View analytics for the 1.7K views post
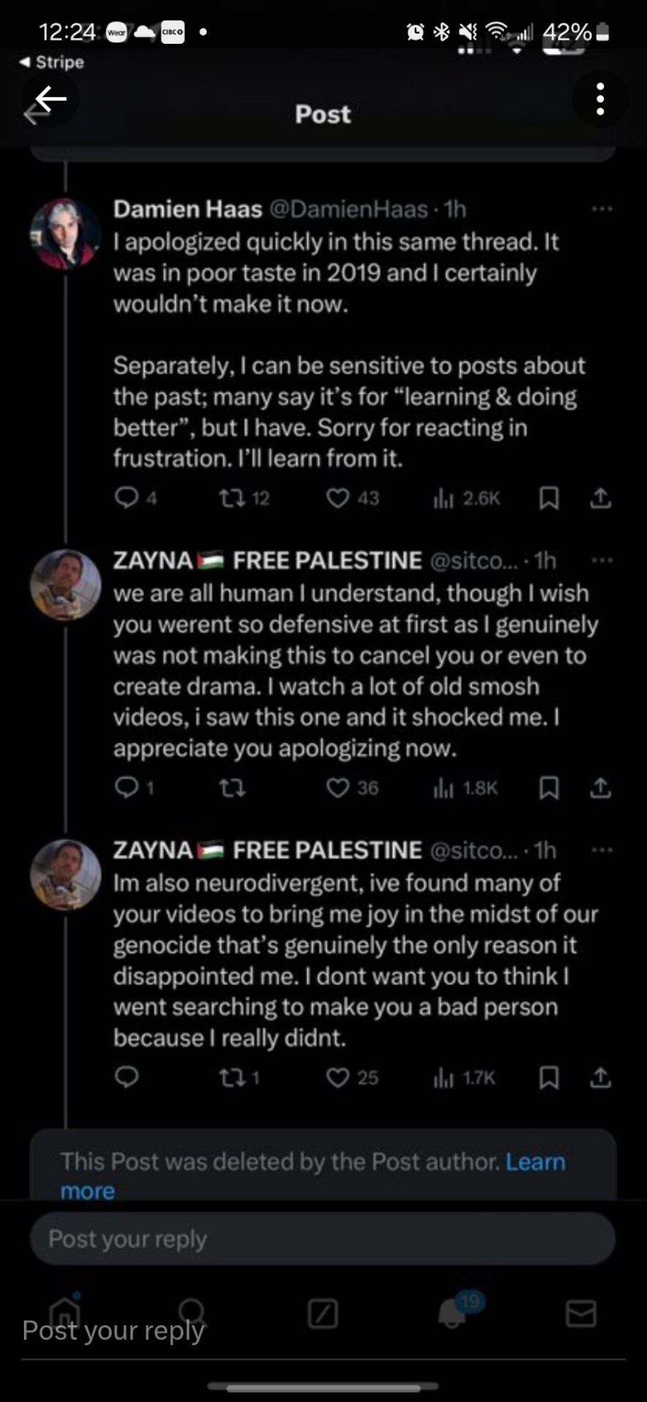This screenshot has width=647, height=1402. 444,1078
